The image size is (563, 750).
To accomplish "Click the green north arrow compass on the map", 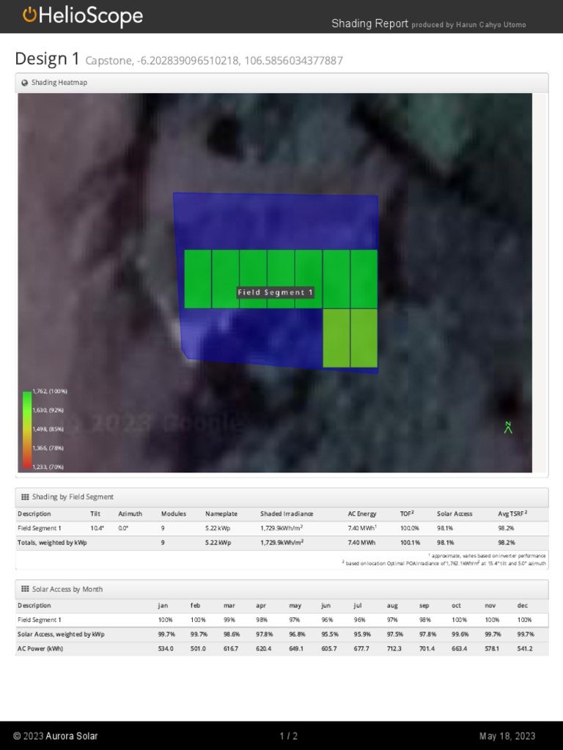I will click(508, 428).
